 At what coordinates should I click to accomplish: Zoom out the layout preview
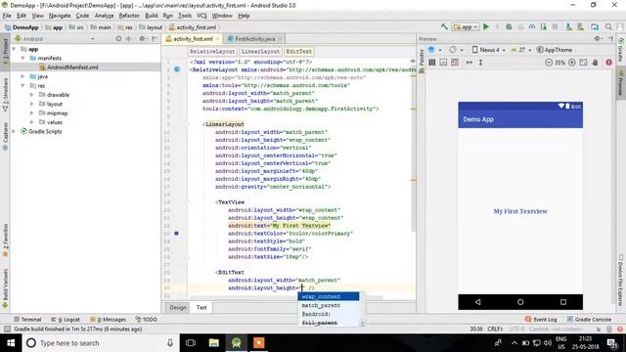549,63
